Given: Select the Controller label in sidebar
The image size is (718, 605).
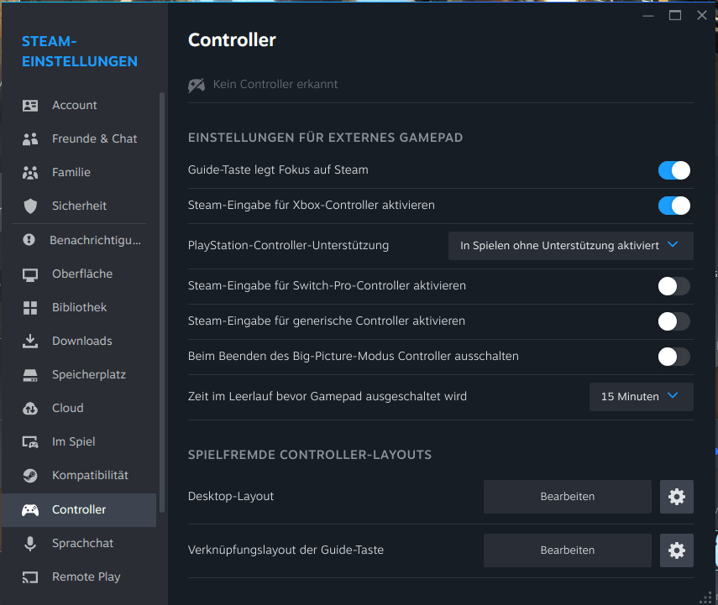Looking at the screenshot, I should click(79, 510).
